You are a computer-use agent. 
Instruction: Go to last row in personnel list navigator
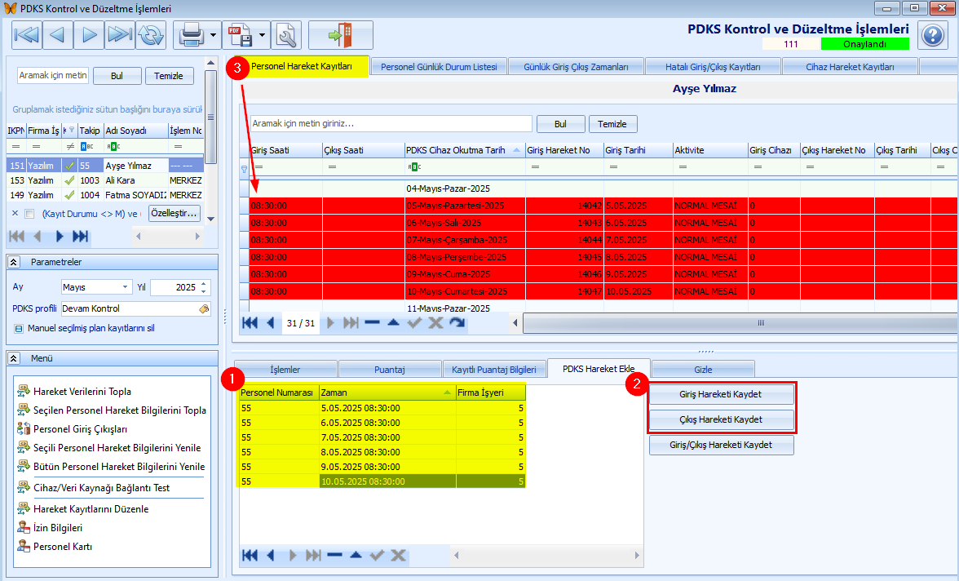click(80, 237)
